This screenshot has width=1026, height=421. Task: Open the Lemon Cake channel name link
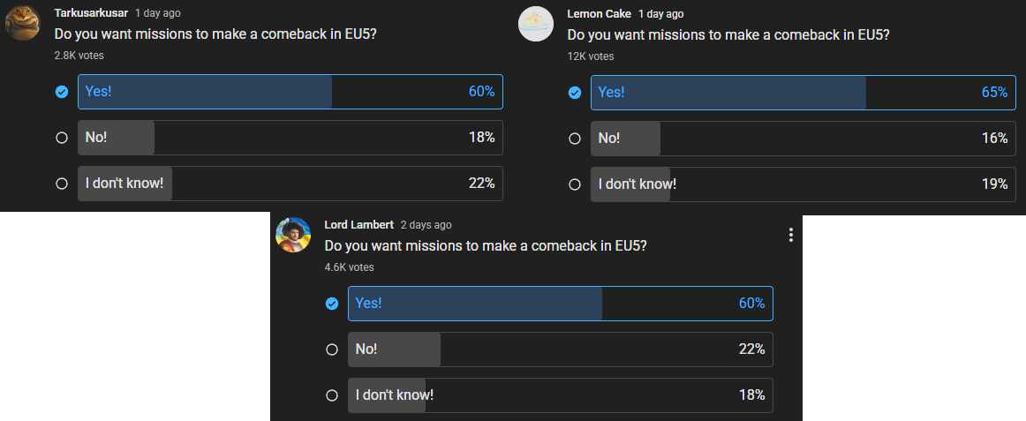[599, 14]
